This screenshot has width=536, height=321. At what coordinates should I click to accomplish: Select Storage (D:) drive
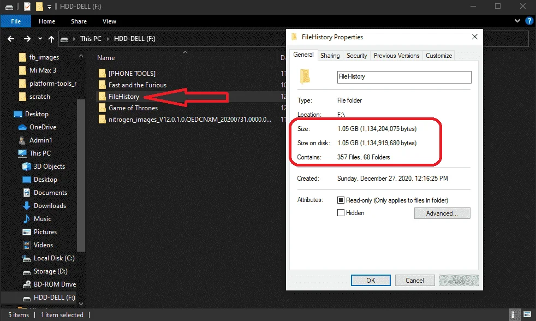50,271
